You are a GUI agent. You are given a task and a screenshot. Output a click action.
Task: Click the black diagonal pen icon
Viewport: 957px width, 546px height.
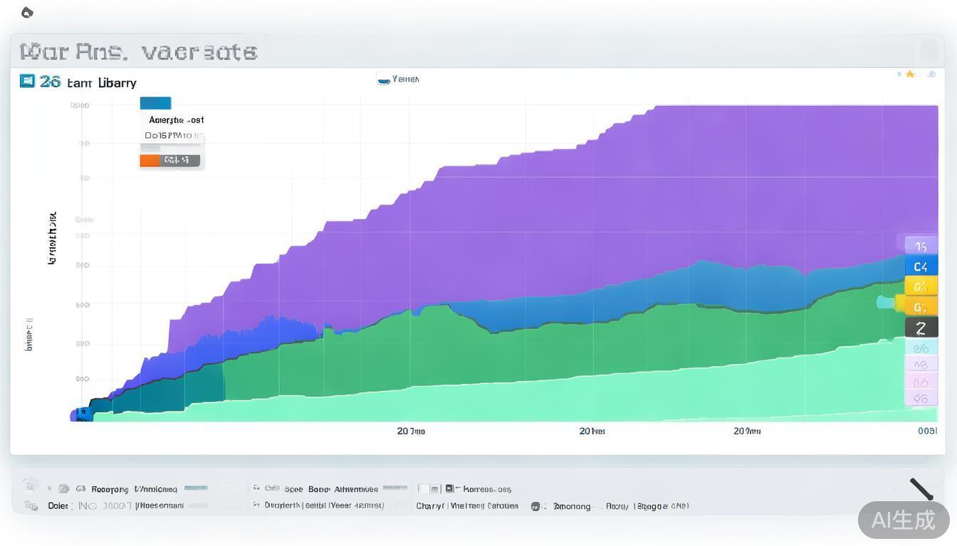[x=921, y=488]
